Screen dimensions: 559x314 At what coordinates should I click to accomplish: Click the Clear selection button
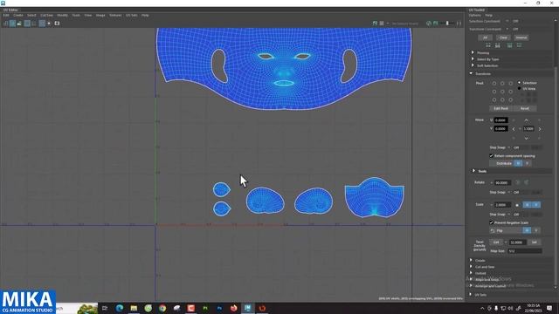pyautogui.click(x=503, y=38)
